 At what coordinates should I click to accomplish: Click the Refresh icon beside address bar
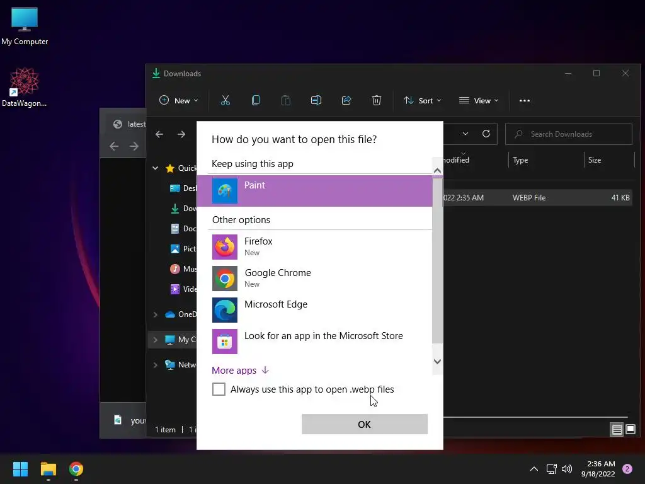tap(486, 134)
